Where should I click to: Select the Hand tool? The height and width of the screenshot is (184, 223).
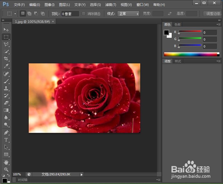click(x=6, y=162)
